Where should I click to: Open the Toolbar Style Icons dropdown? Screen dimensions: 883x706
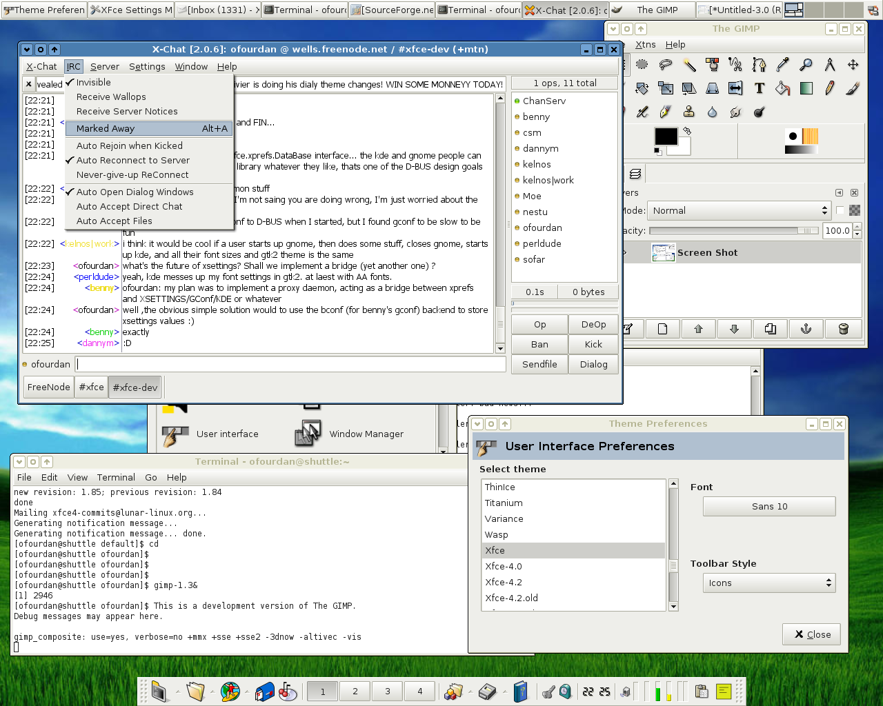coord(768,583)
